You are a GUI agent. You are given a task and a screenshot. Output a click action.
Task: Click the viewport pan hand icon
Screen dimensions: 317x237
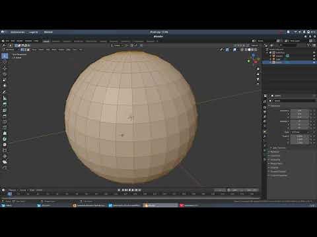click(258, 74)
